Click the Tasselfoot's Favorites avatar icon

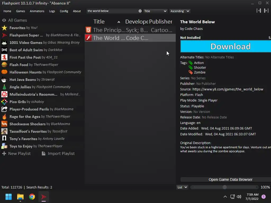(x=4, y=131)
